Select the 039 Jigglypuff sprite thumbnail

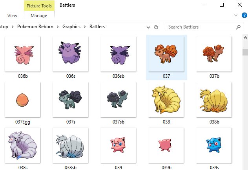coord(118,145)
